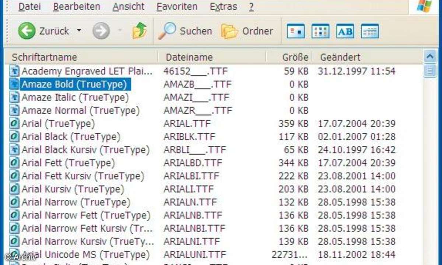This screenshot has width=442, height=265.
Task: Sort by Geändert column header
Action: (x=340, y=57)
